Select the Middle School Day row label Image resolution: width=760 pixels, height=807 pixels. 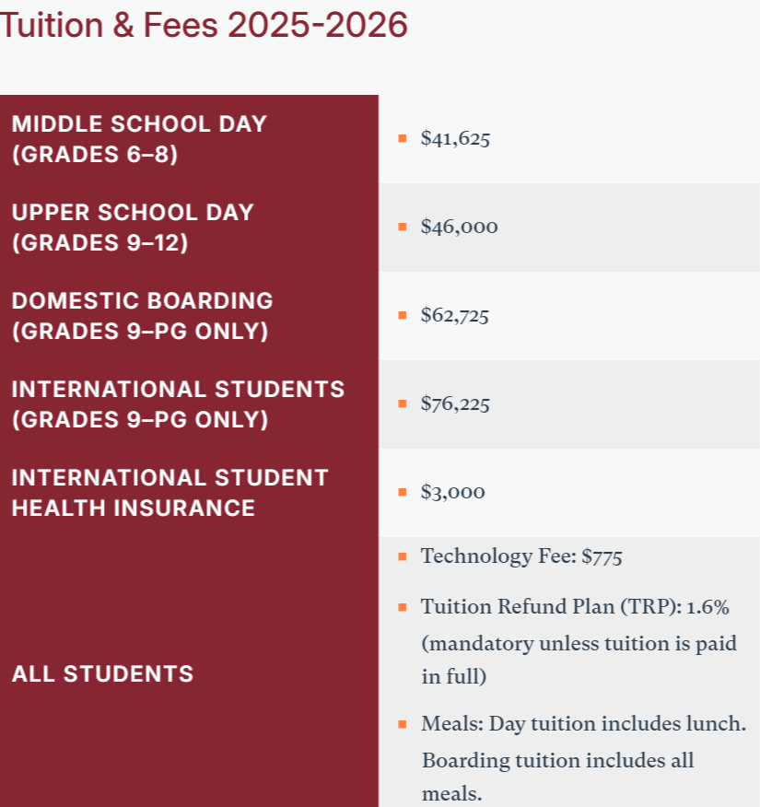(x=138, y=138)
